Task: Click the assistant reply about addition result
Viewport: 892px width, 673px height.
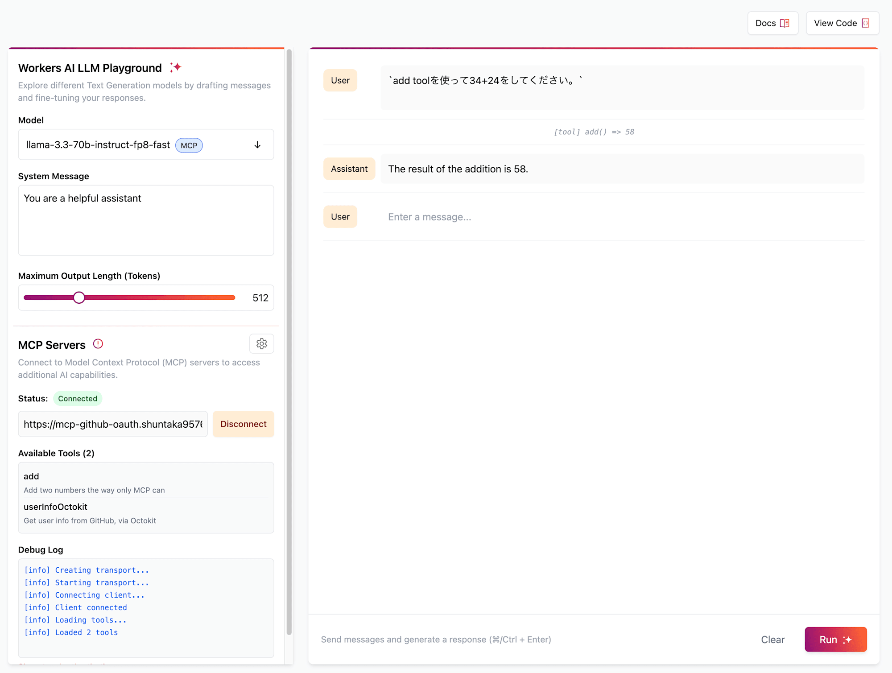Action: (x=622, y=169)
